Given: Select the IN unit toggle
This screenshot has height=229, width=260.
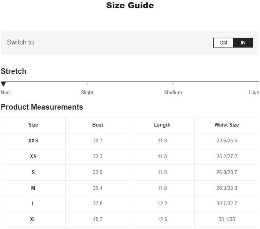Looking at the screenshot, I should click(243, 43).
